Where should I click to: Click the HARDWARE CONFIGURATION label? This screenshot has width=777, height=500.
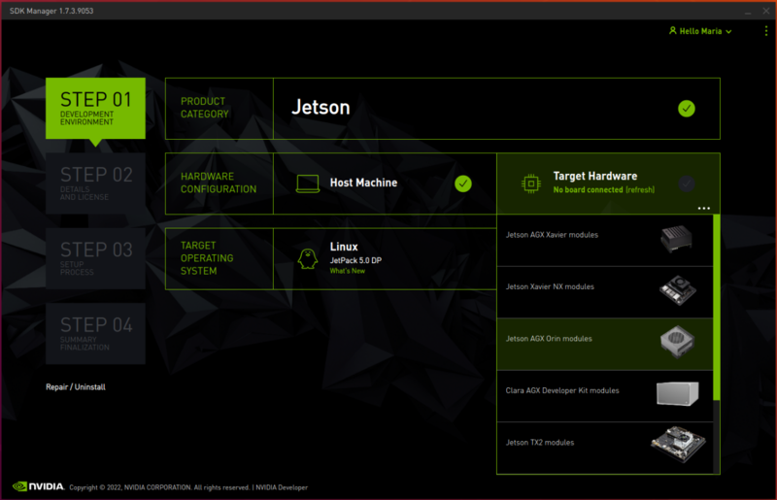point(219,183)
